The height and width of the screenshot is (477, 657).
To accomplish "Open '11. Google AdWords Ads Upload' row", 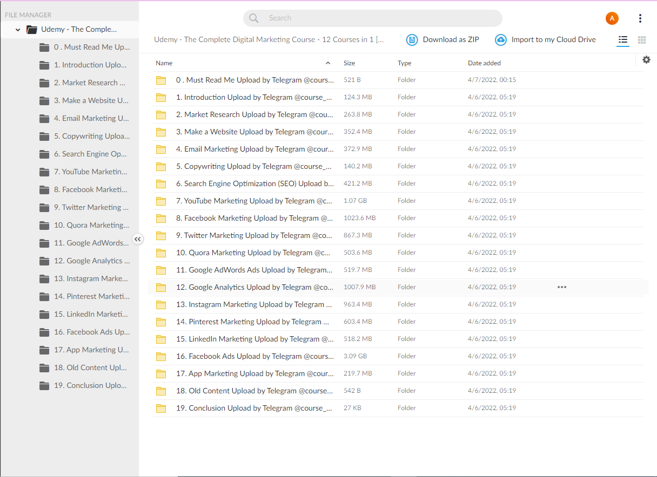I will click(x=399, y=270).
